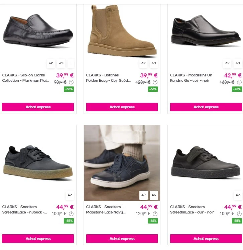This screenshot has width=243, height=250.
Task: Click price info icon for Mapstone Lace sneakers
Action: coord(155,214)
